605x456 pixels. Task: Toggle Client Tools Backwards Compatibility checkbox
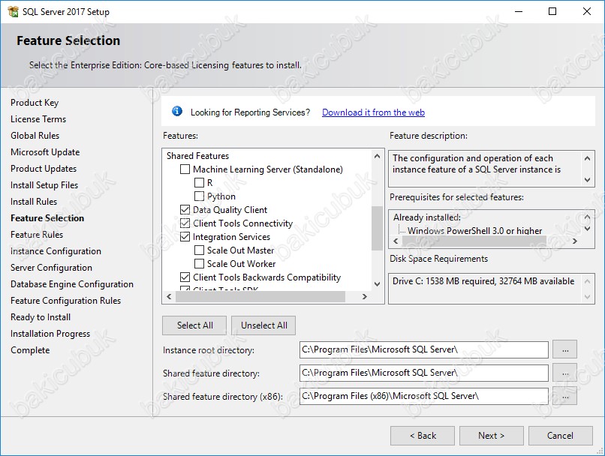point(185,277)
